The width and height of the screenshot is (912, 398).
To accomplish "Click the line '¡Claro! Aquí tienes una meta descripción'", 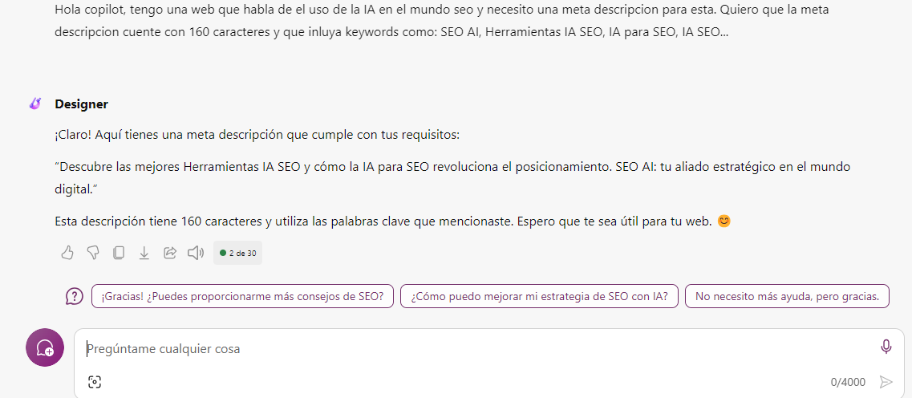I will (x=257, y=136).
